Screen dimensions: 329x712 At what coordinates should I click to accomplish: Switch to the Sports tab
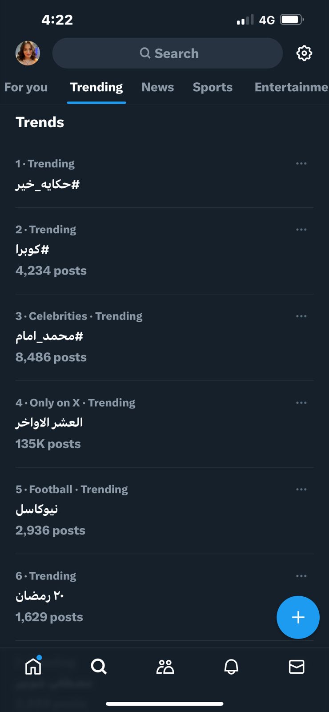coord(213,87)
